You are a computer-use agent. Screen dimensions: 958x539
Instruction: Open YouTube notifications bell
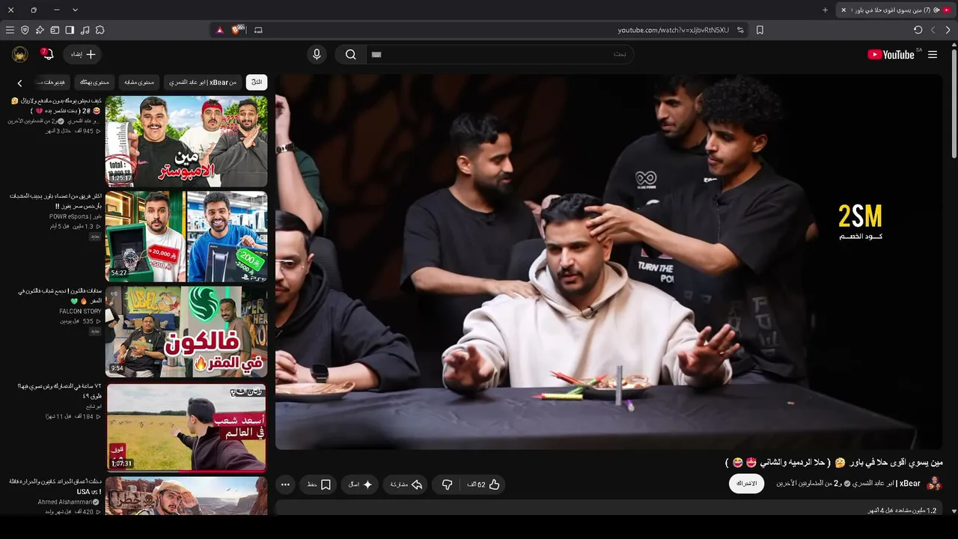click(46, 54)
